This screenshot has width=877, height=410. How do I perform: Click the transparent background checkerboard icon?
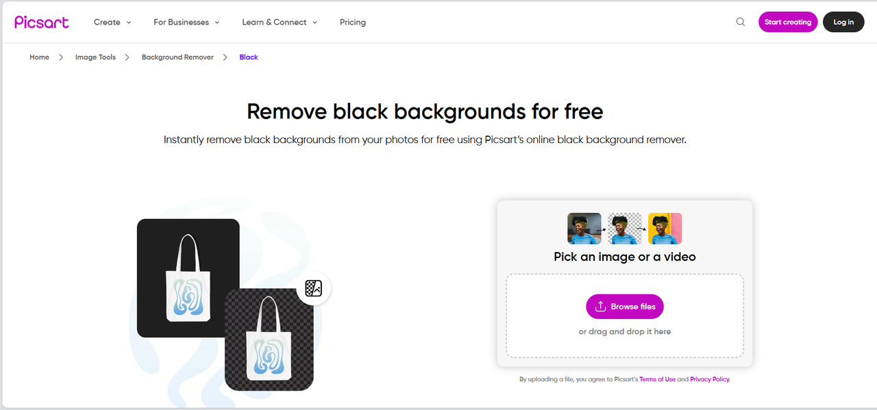[x=314, y=288]
